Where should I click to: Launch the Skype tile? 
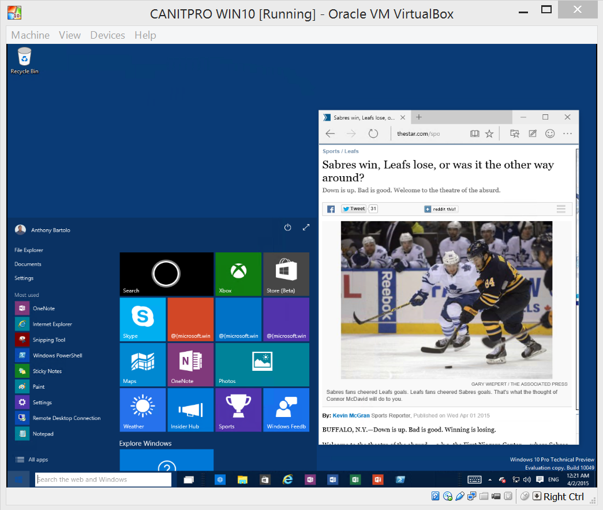pos(143,319)
